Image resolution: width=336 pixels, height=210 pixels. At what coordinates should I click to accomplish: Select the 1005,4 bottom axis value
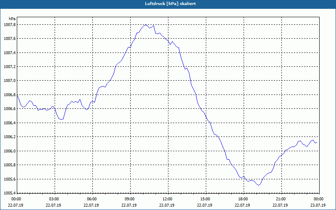point(10,193)
